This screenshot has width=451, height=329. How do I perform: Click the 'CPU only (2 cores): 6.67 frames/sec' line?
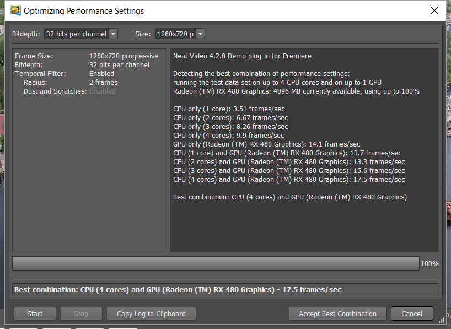tap(230, 118)
